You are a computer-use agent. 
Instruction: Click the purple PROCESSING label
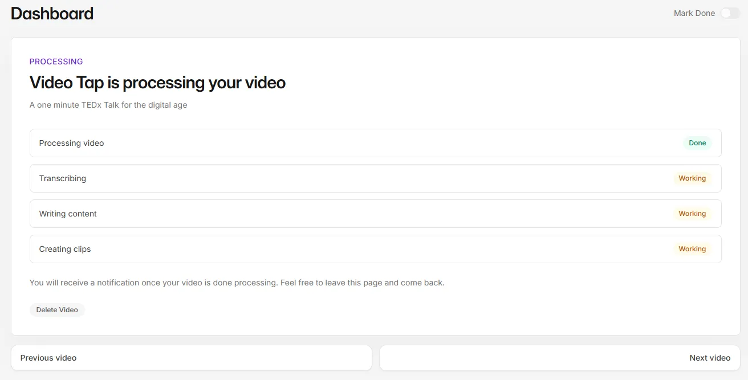pyautogui.click(x=56, y=62)
